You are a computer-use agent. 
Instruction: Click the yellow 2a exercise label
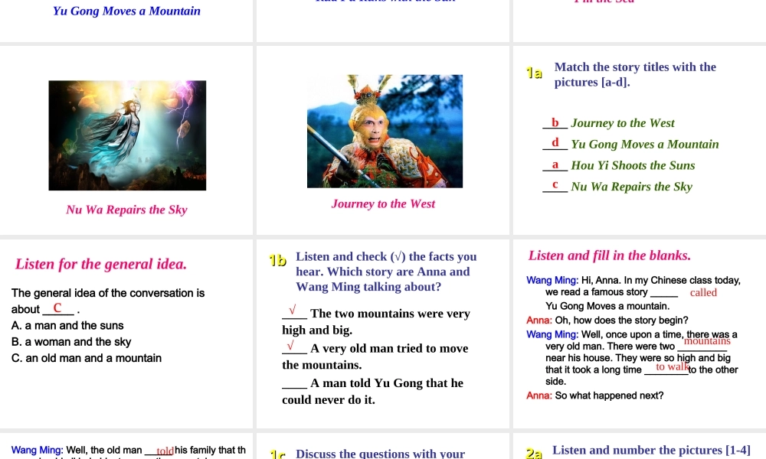pos(535,453)
